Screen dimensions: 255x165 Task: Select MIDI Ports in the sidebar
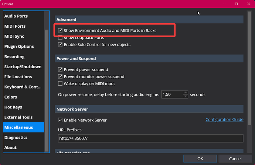pos(15,26)
